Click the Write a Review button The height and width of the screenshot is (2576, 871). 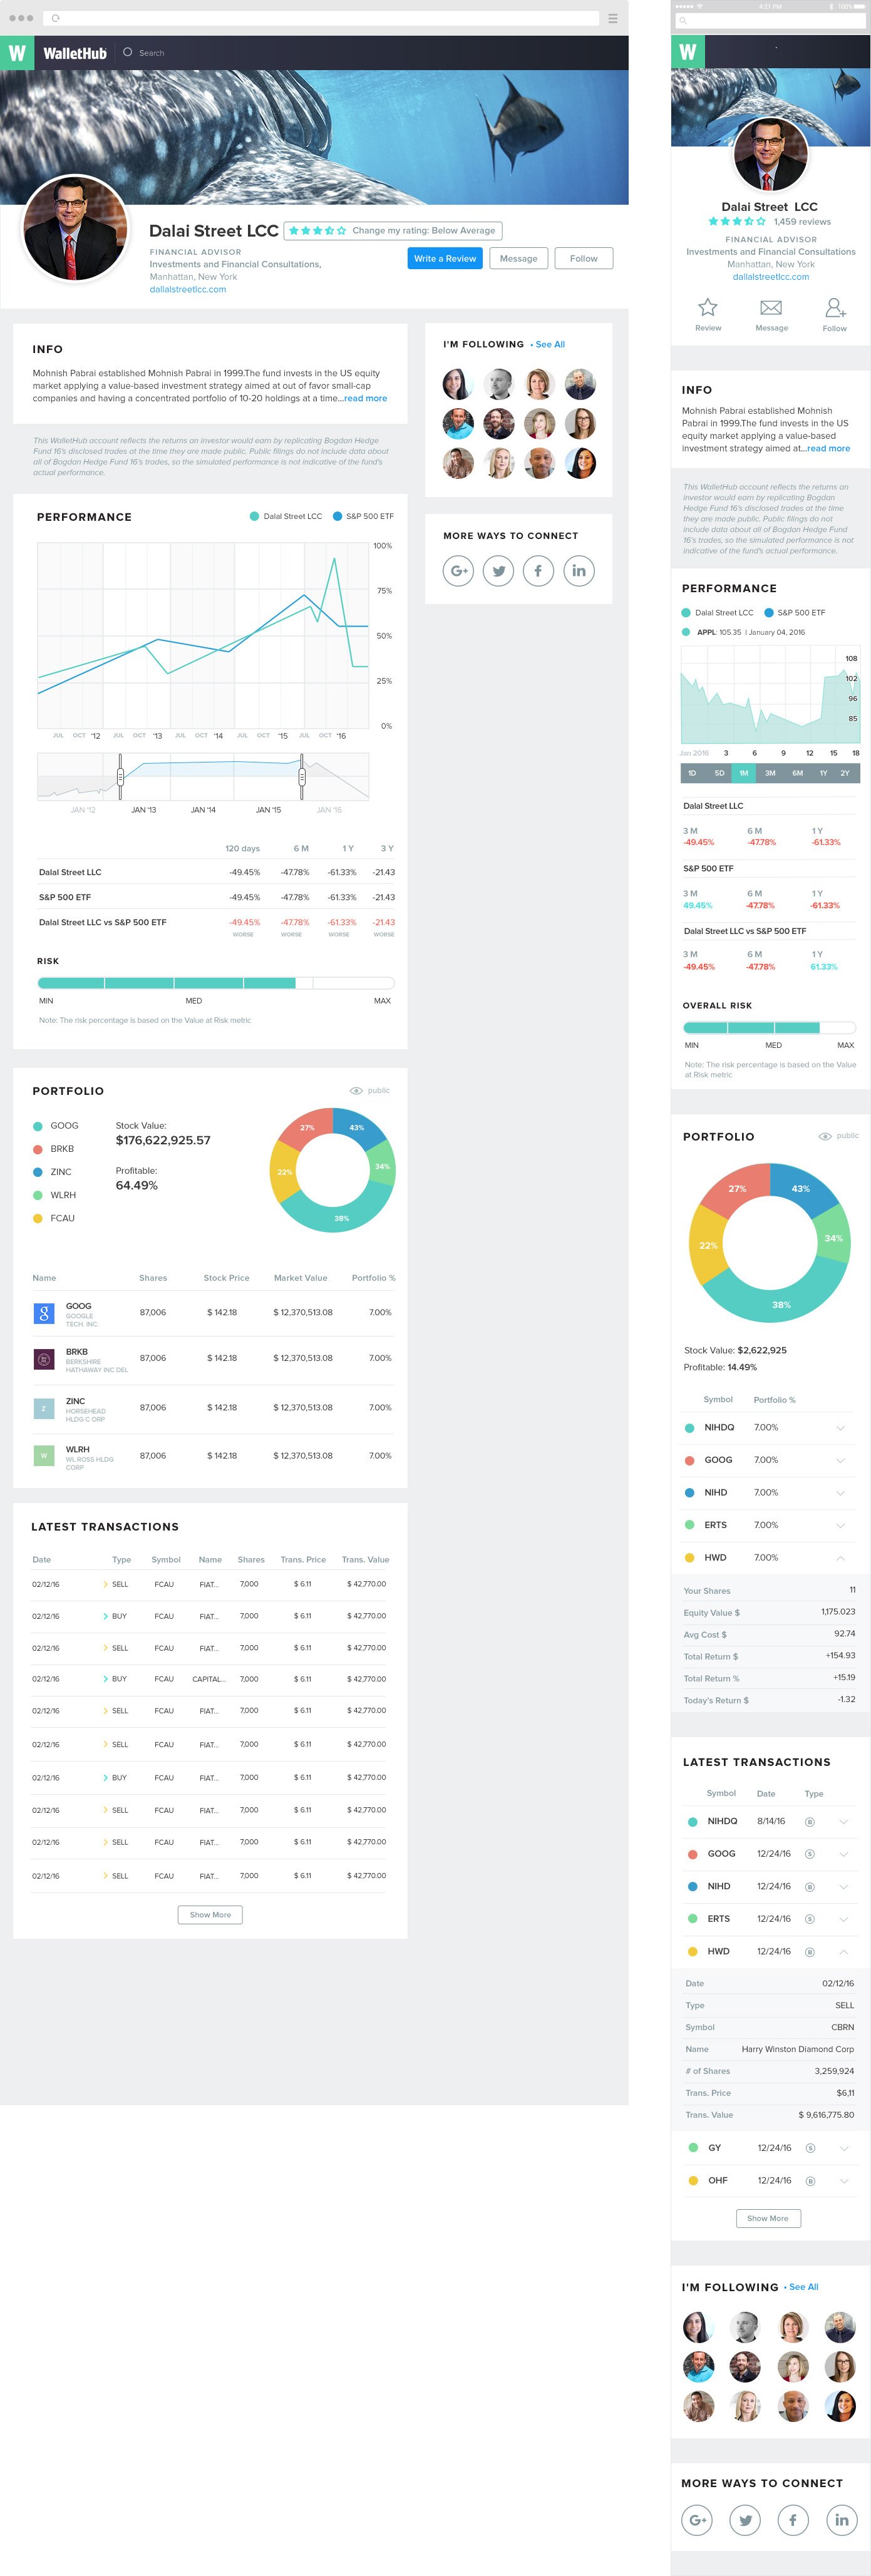pos(446,259)
